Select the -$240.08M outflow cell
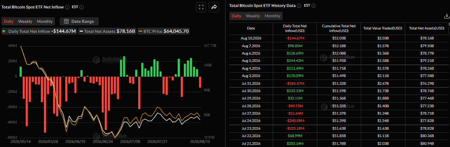The height and width of the screenshot is (147, 450). (295, 120)
